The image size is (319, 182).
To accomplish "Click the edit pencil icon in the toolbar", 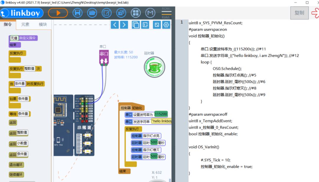I will tap(107, 13).
